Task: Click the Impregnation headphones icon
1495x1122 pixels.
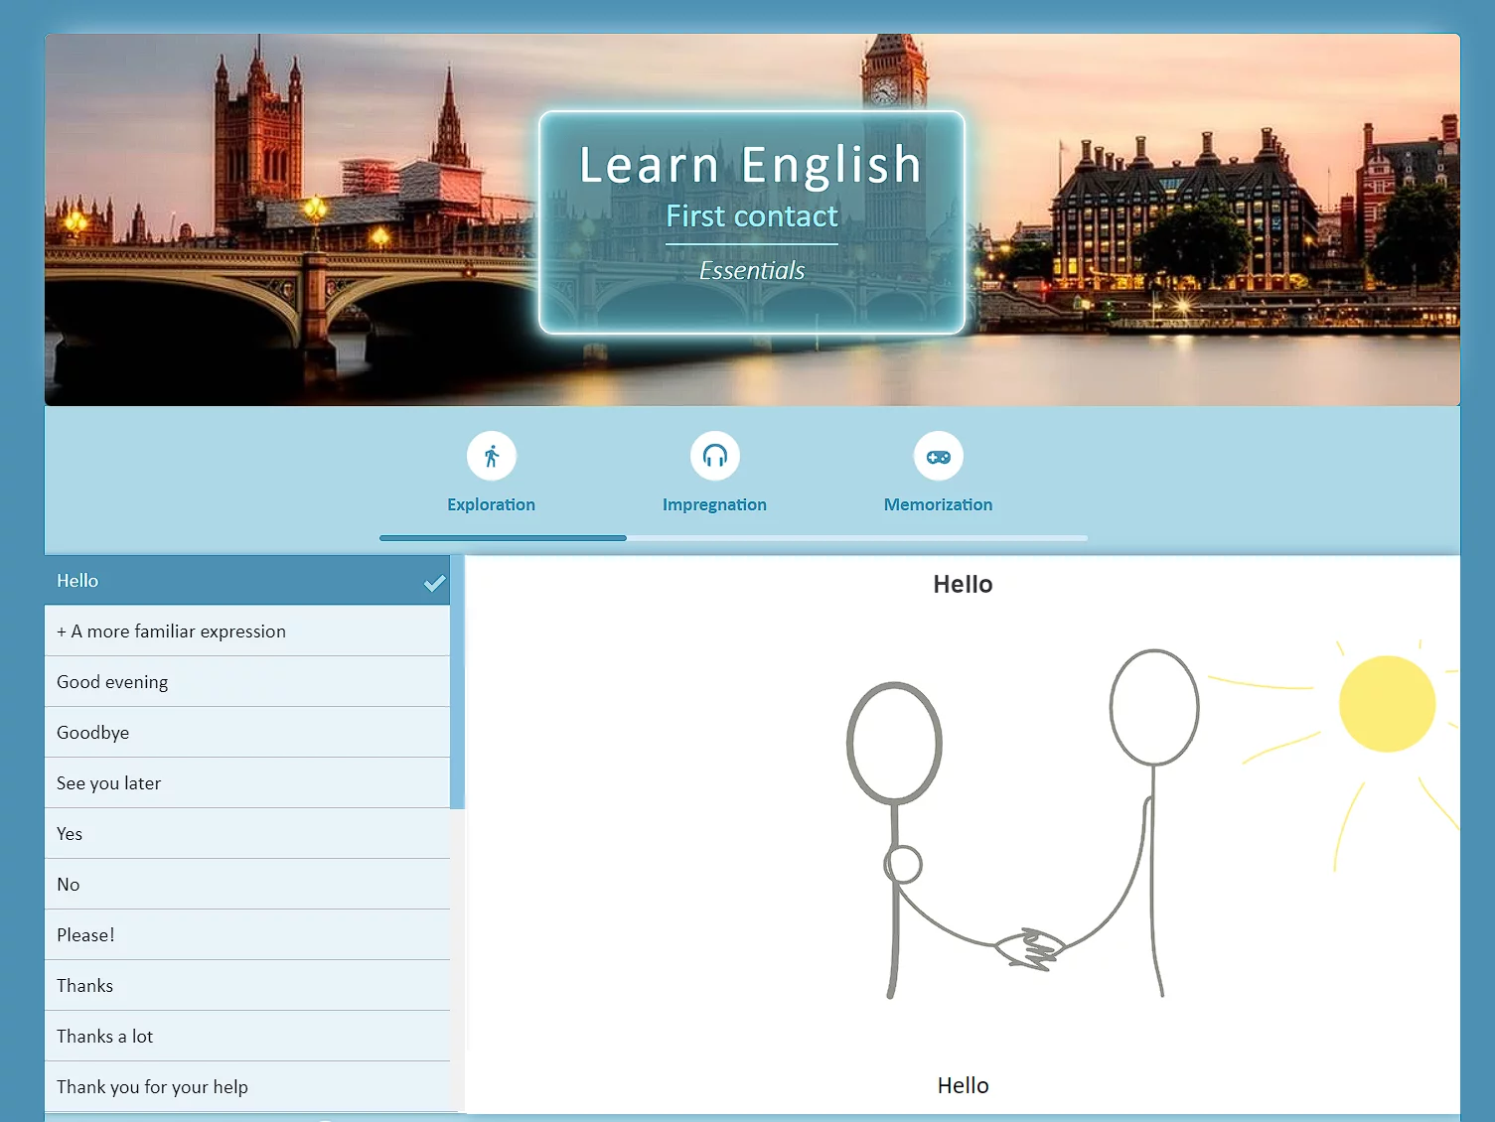Action: coord(714,456)
